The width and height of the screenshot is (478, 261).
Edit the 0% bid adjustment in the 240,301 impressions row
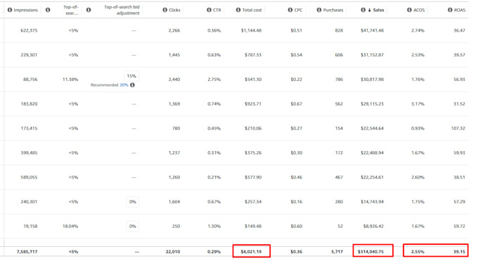pos(132,202)
